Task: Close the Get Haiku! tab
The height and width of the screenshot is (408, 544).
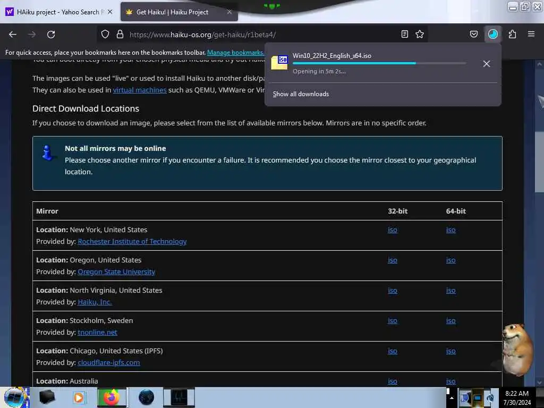Action: [x=229, y=12]
